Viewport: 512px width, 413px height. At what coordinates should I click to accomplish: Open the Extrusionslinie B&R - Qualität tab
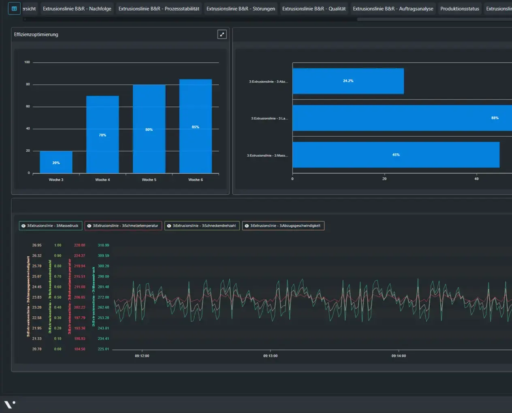pos(314,9)
